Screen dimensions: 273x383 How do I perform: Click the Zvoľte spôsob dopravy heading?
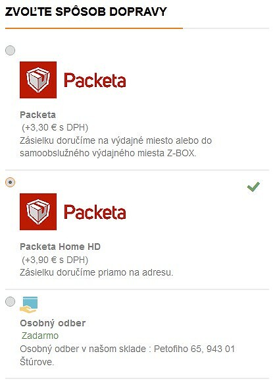pos(86,12)
